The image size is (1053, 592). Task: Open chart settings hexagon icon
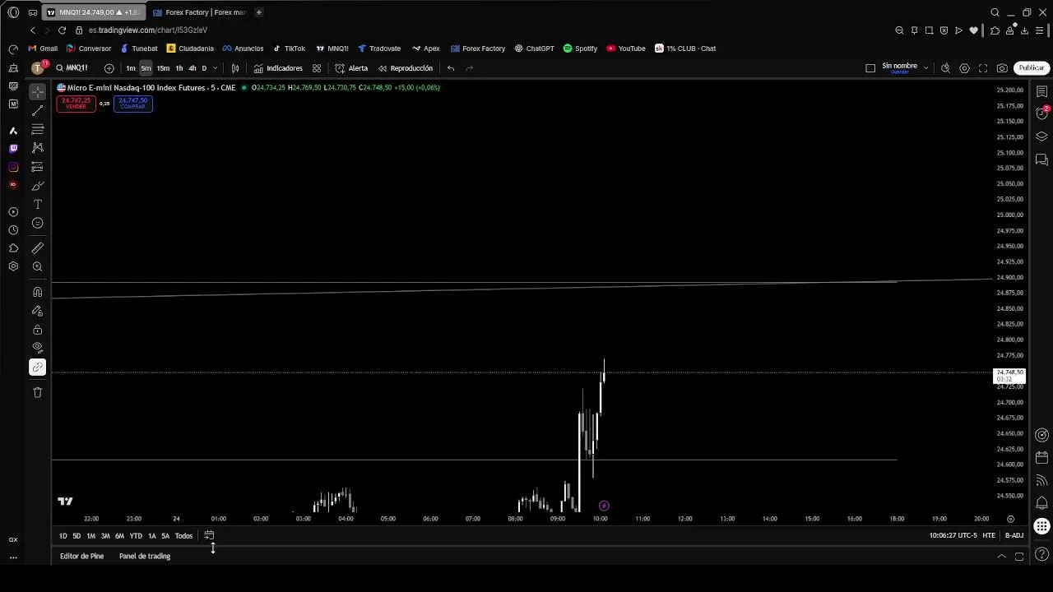(964, 68)
